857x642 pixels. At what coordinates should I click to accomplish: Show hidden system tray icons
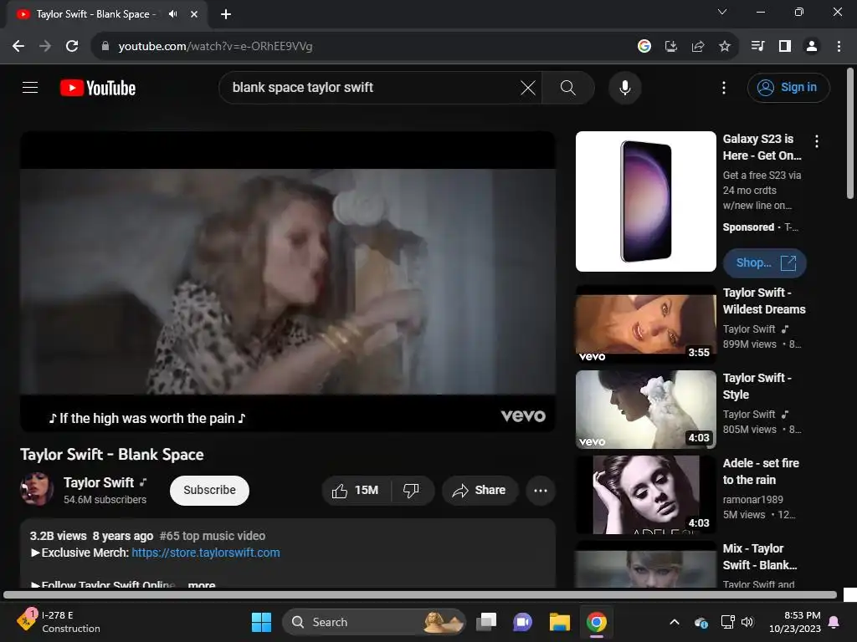[675, 622]
